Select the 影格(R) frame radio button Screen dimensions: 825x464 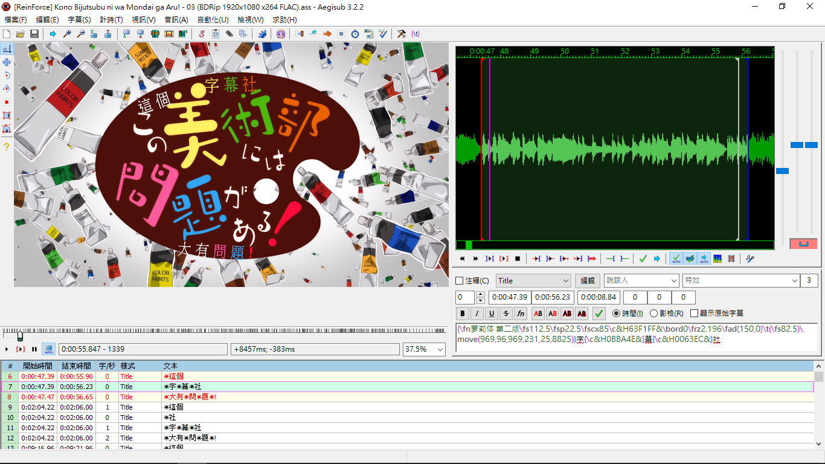click(x=653, y=314)
